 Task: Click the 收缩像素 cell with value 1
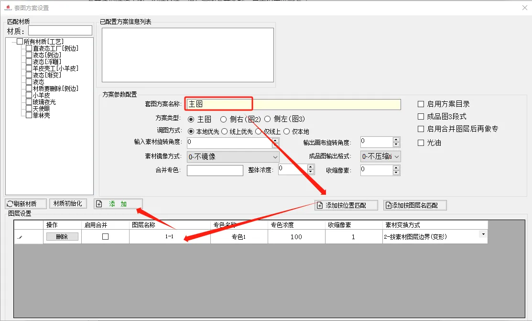[354, 237]
